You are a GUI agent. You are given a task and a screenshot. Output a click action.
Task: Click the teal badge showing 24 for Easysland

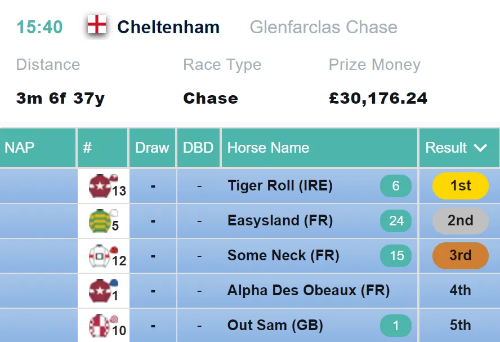pos(396,221)
